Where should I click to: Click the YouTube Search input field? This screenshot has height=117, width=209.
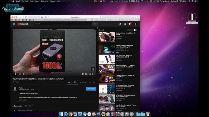point(63,24)
